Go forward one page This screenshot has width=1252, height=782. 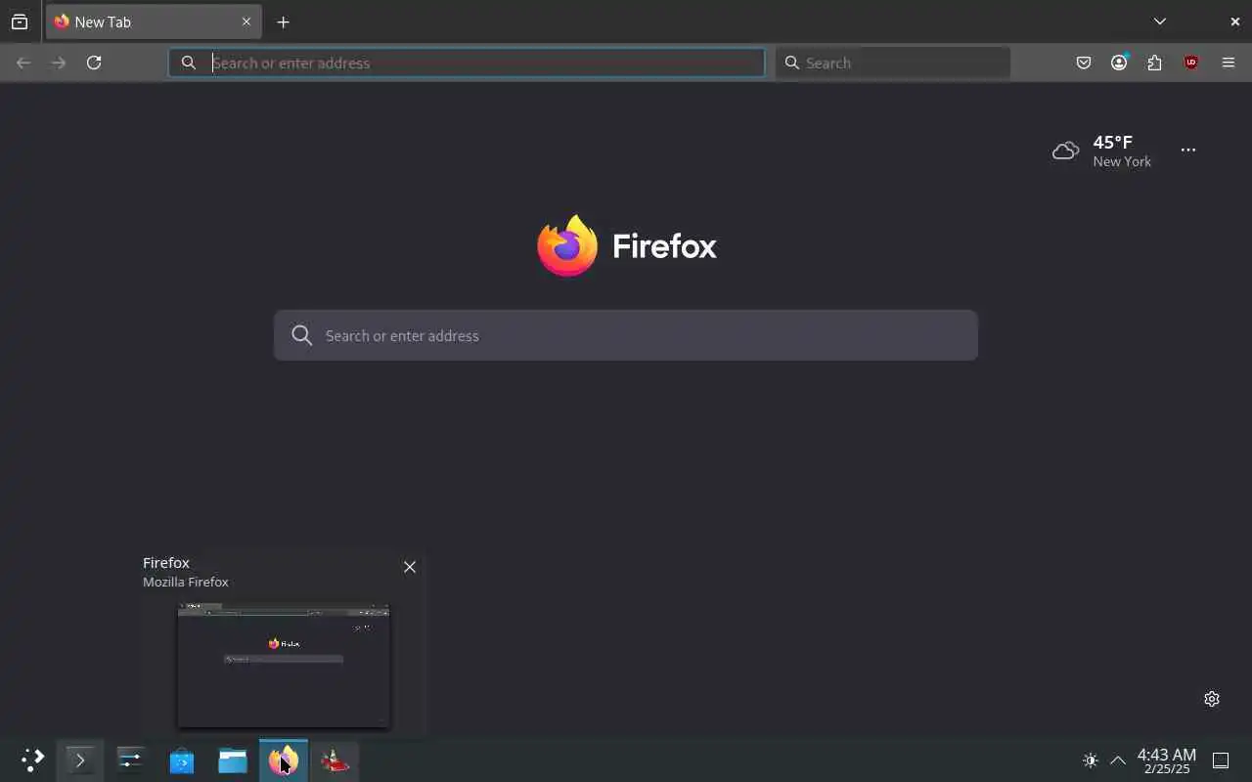tap(59, 63)
